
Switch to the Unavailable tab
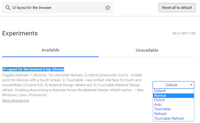147,50
